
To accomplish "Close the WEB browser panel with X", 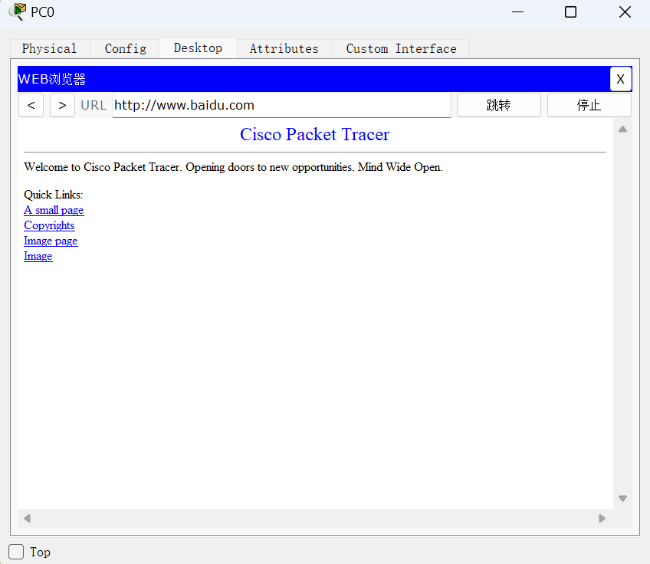I will click(x=620, y=79).
